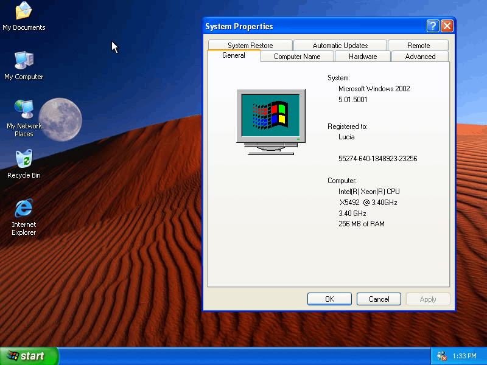The width and height of the screenshot is (487, 365).
Task: Open the Start menu
Action: click(29, 356)
